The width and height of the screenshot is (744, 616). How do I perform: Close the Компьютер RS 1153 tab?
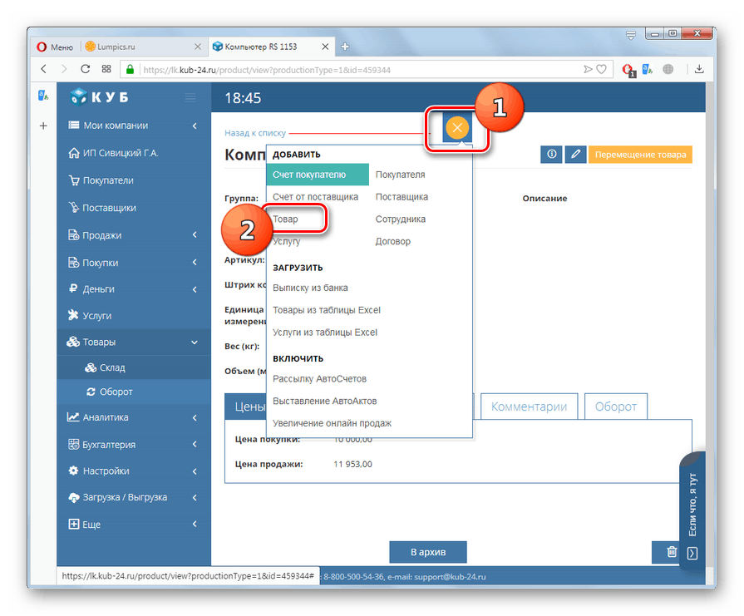[325, 47]
